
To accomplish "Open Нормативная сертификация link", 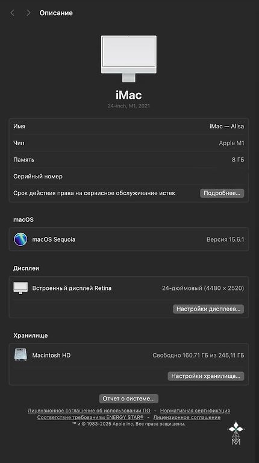I will (195, 411).
